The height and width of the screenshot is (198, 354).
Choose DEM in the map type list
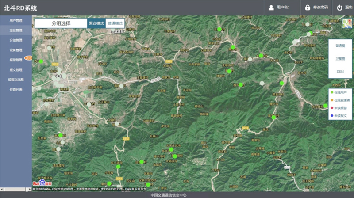[x=340, y=72]
